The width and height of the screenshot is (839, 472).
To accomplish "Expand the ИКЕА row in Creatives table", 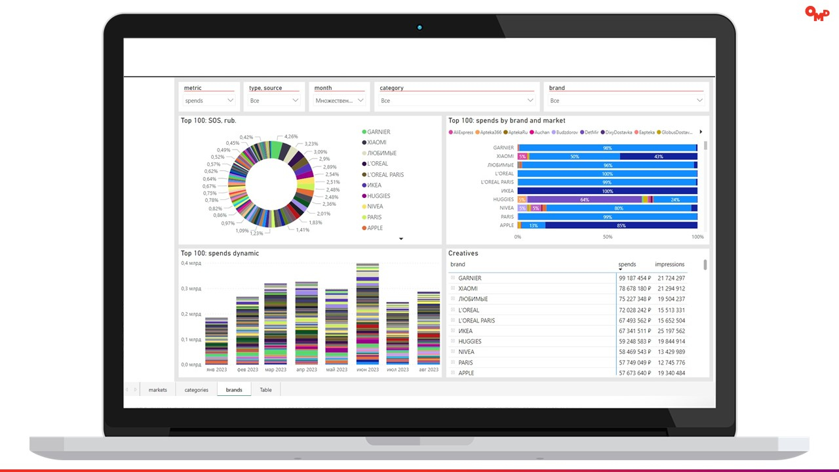I will 452,331.
